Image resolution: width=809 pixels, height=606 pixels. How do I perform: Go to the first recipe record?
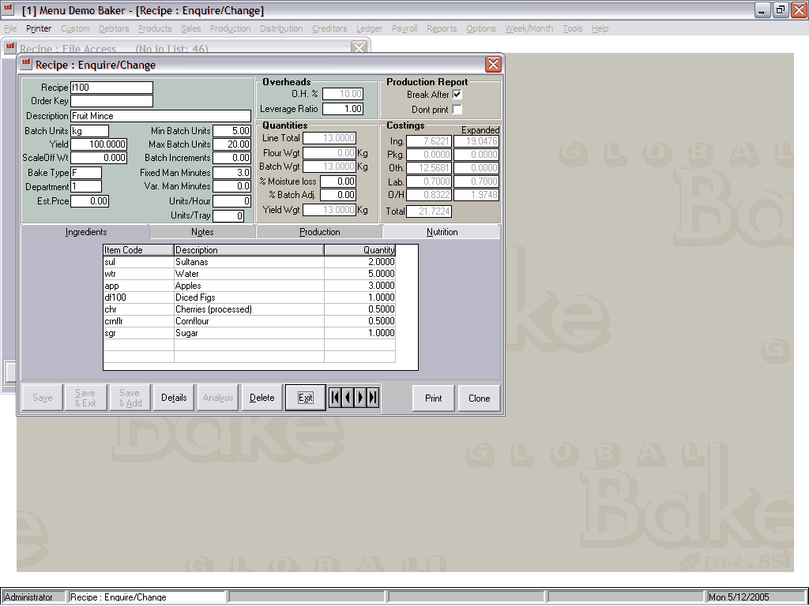335,398
